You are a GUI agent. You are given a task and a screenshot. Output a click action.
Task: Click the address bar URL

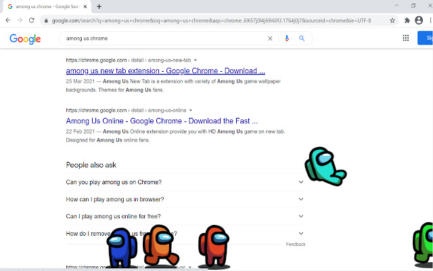tap(211, 20)
